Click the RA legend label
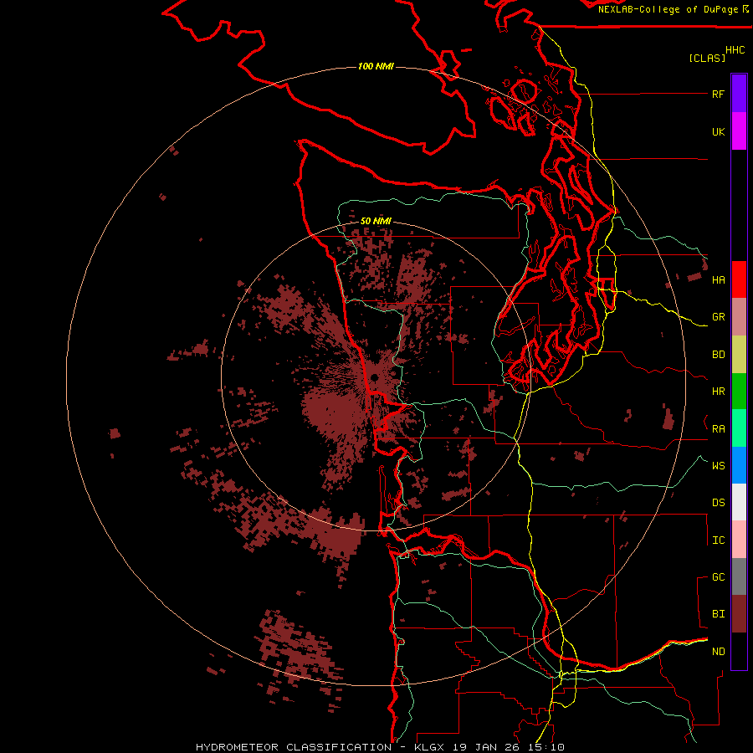This screenshot has height=753, width=753. pyautogui.click(x=718, y=429)
